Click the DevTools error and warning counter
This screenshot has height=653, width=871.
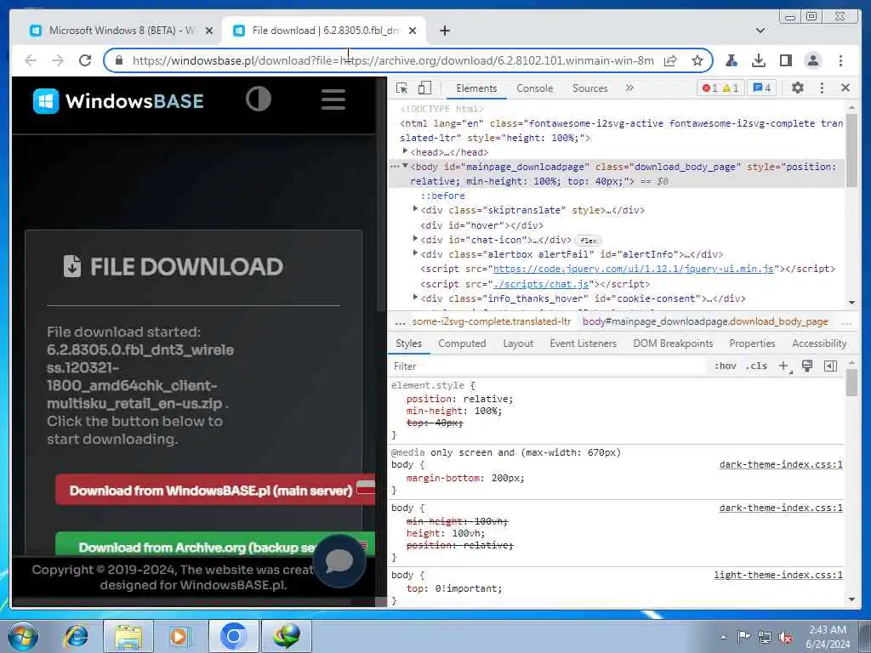(x=720, y=88)
